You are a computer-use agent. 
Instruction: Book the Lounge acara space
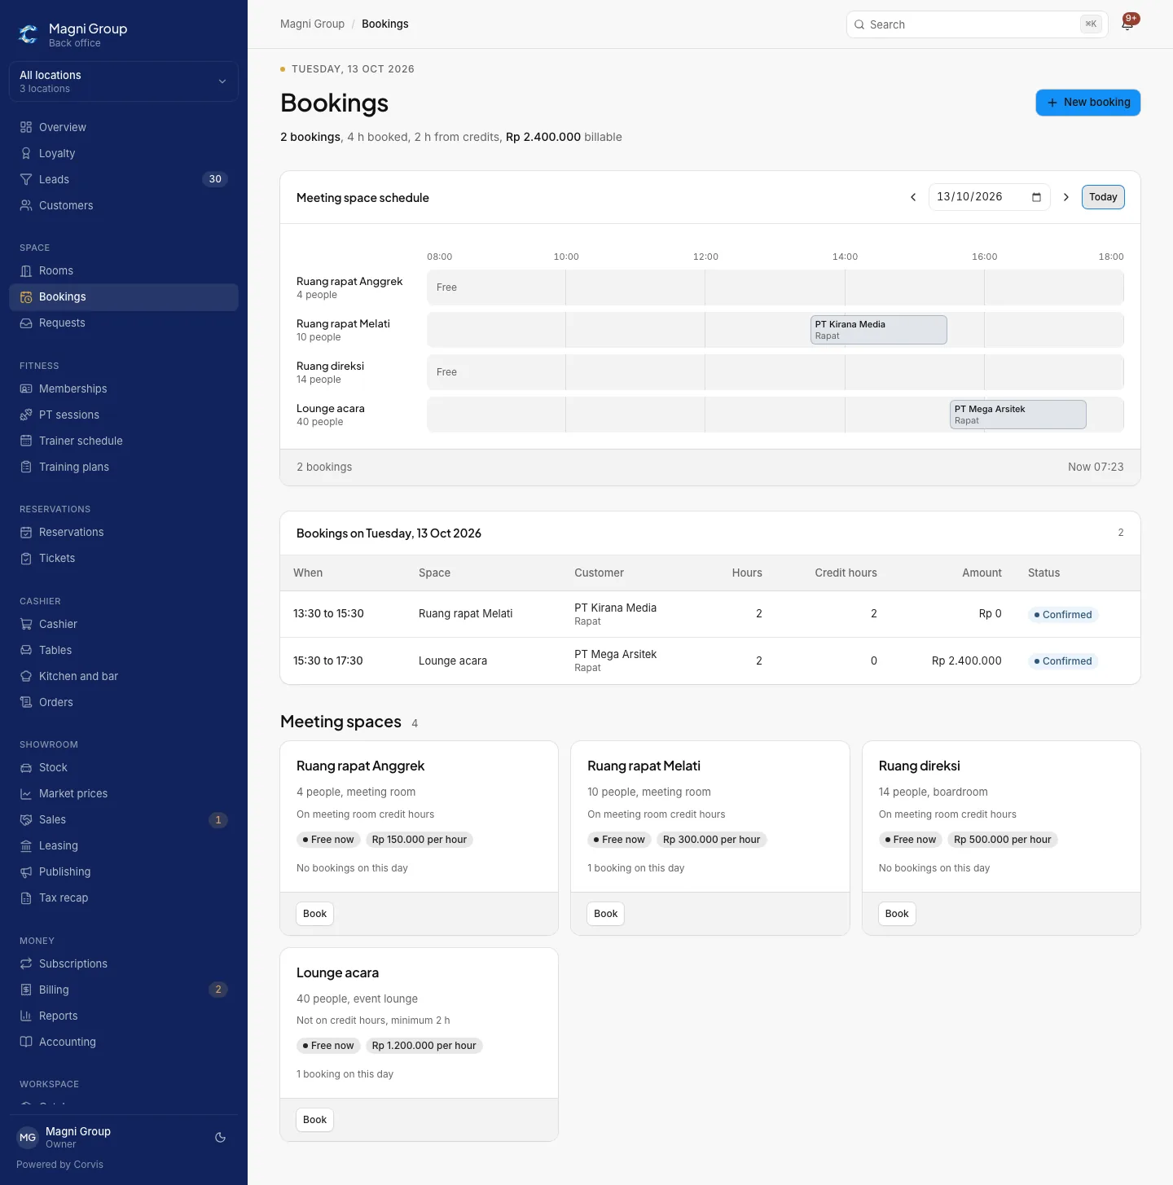pos(314,1120)
